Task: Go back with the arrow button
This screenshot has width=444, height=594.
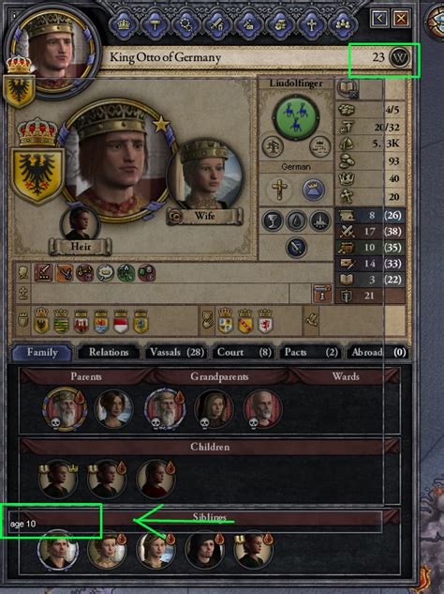Action: 379,18
